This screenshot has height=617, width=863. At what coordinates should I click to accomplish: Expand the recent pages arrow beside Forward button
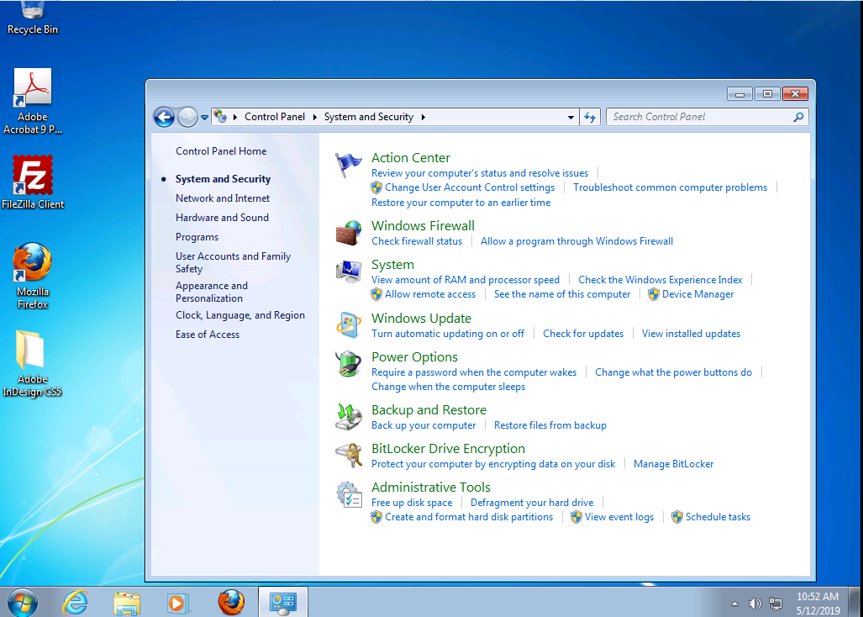[204, 118]
